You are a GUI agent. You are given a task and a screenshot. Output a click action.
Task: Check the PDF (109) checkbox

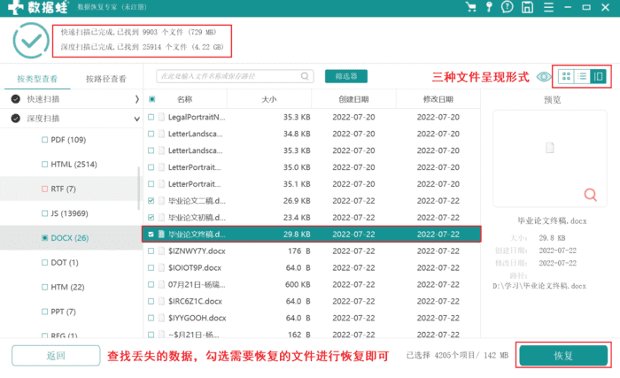pyautogui.click(x=44, y=140)
